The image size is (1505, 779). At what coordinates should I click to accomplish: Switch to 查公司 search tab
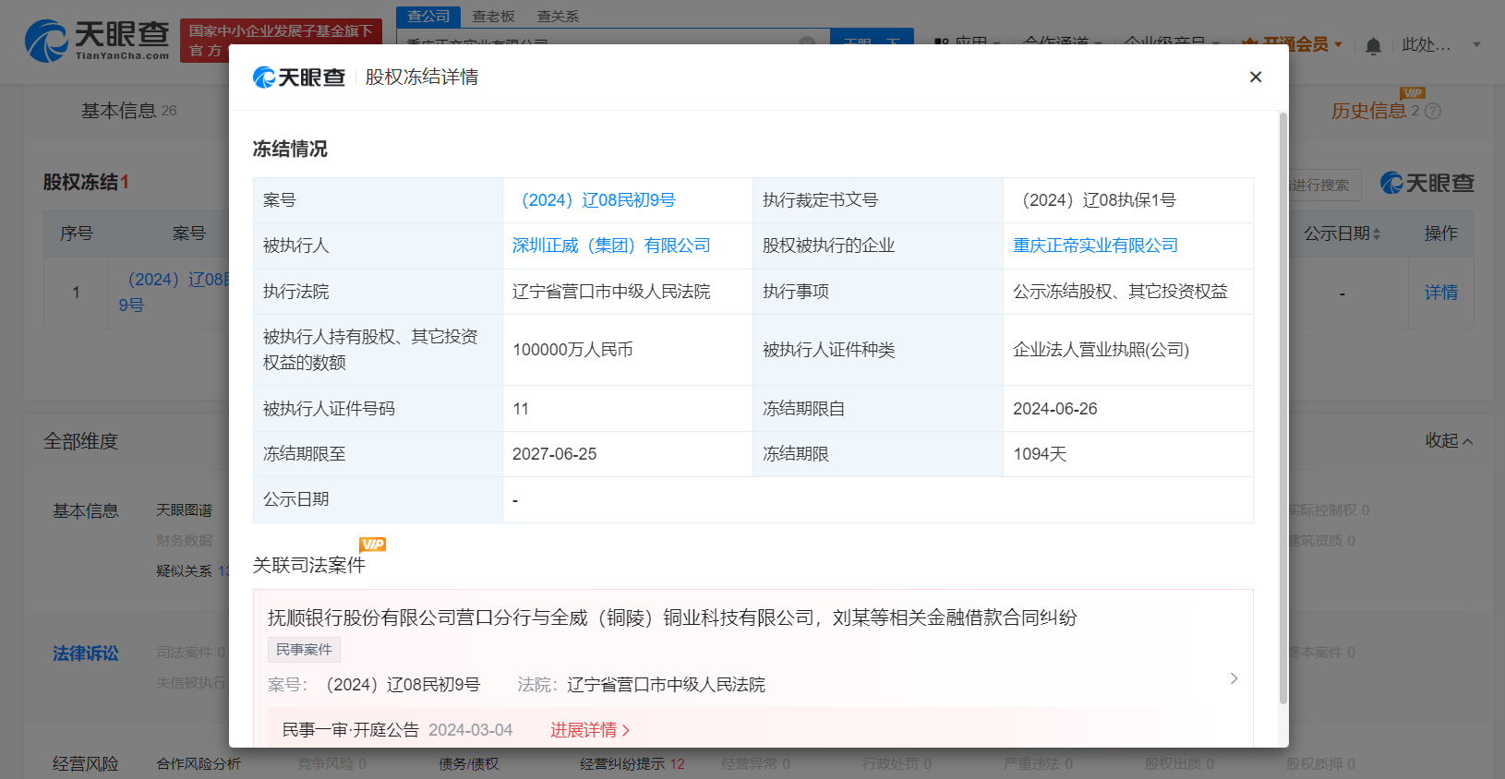pyautogui.click(x=428, y=17)
